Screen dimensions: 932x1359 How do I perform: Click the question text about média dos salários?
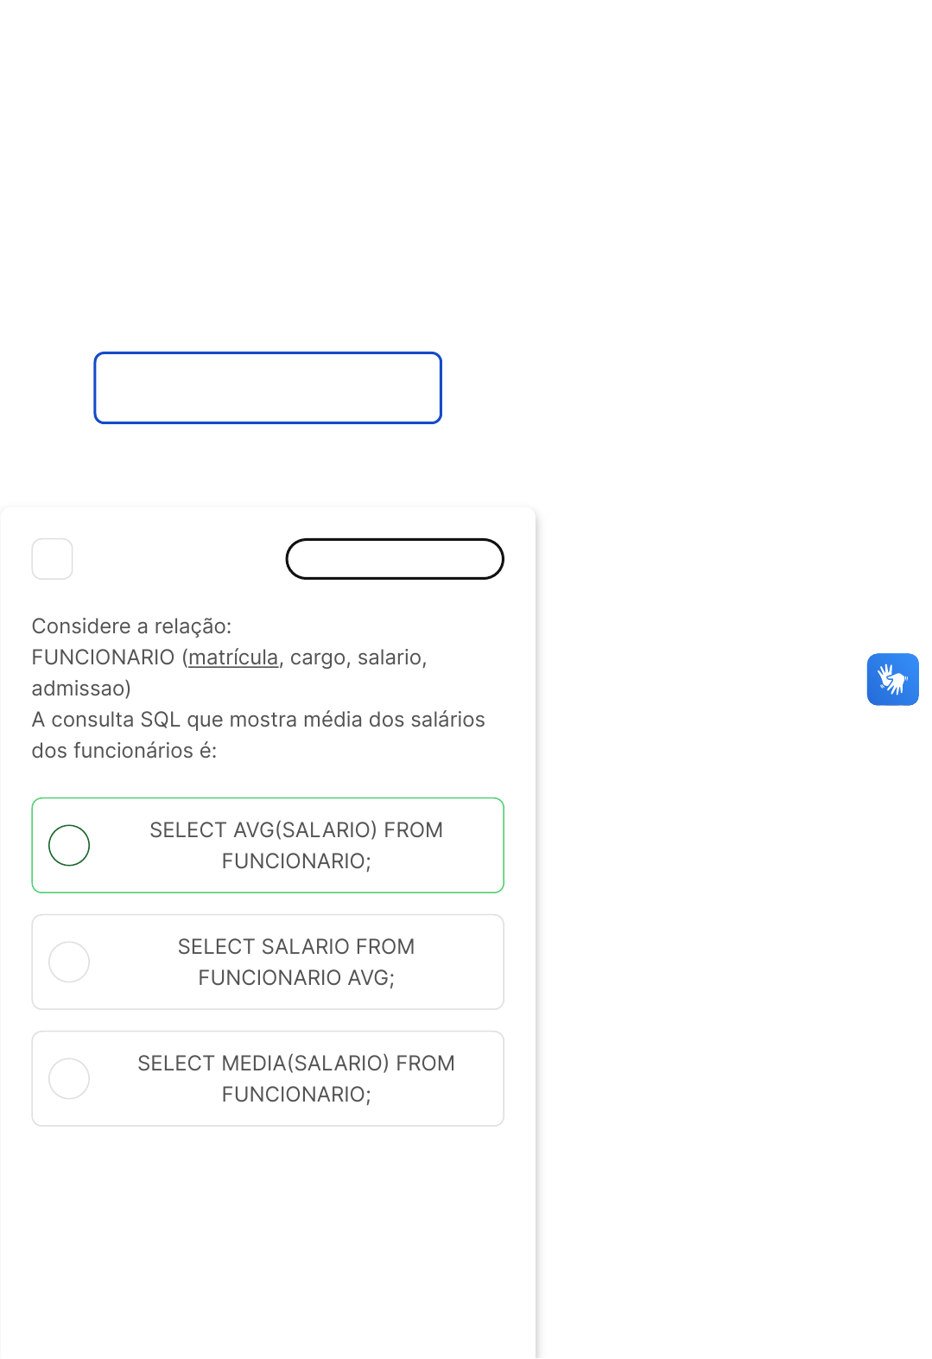tap(257, 720)
